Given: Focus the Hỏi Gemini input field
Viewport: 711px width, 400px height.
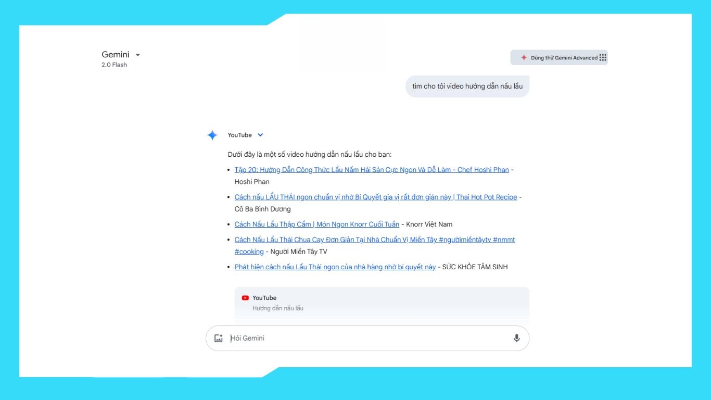Looking at the screenshot, I should click(x=367, y=338).
